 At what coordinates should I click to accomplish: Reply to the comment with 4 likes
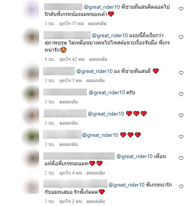pos(96,173)
